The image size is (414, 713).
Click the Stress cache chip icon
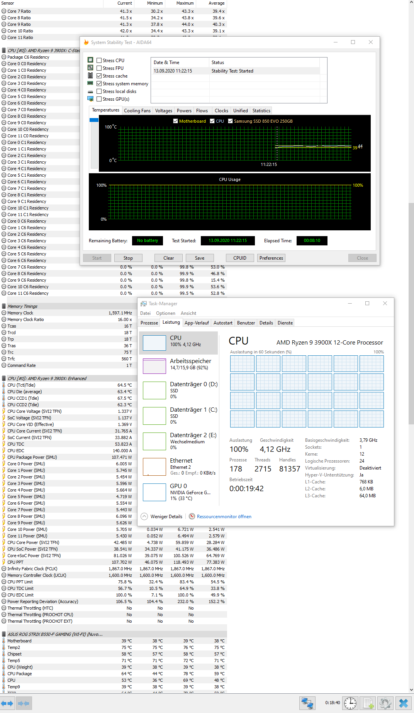(90, 75)
